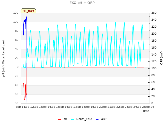Image resolution: width=165 pixels, height=124 pixels.
Task: Click right axis tick value 60
Action: click(x=153, y=82)
